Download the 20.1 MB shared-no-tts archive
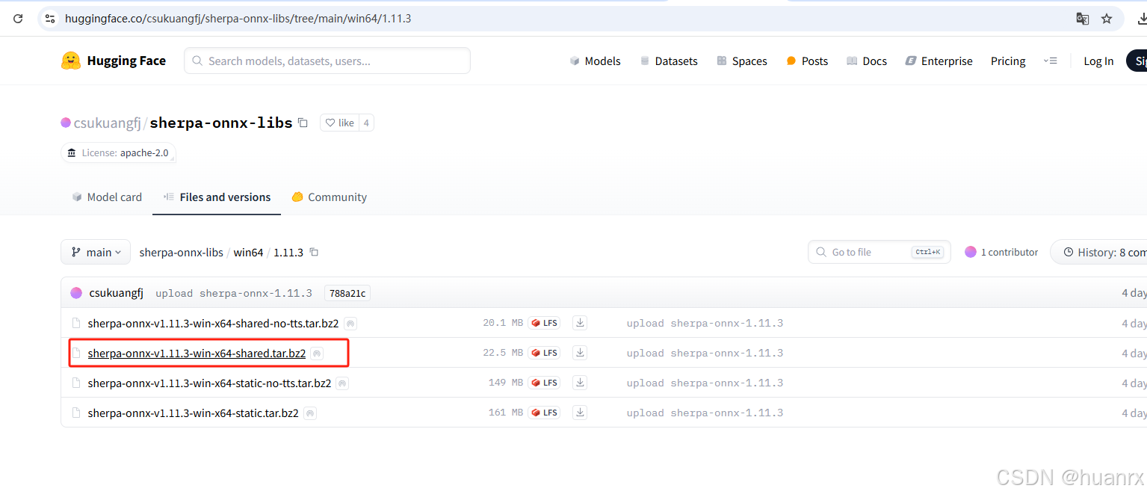The width and height of the screenshot is (1147, 497). coord(580,323)
